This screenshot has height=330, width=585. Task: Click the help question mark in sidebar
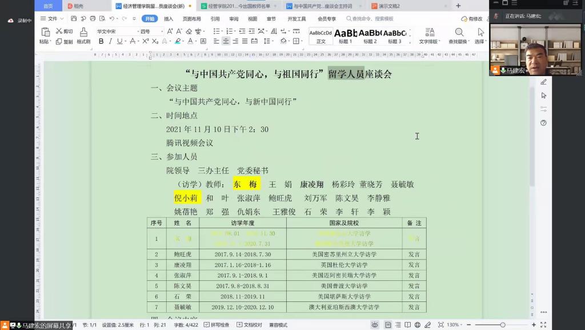(543, 123)
